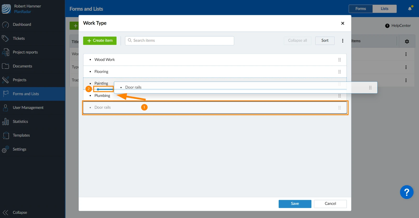Click the green Create item button
Screen dimensions: 419x218
(100, 41)
